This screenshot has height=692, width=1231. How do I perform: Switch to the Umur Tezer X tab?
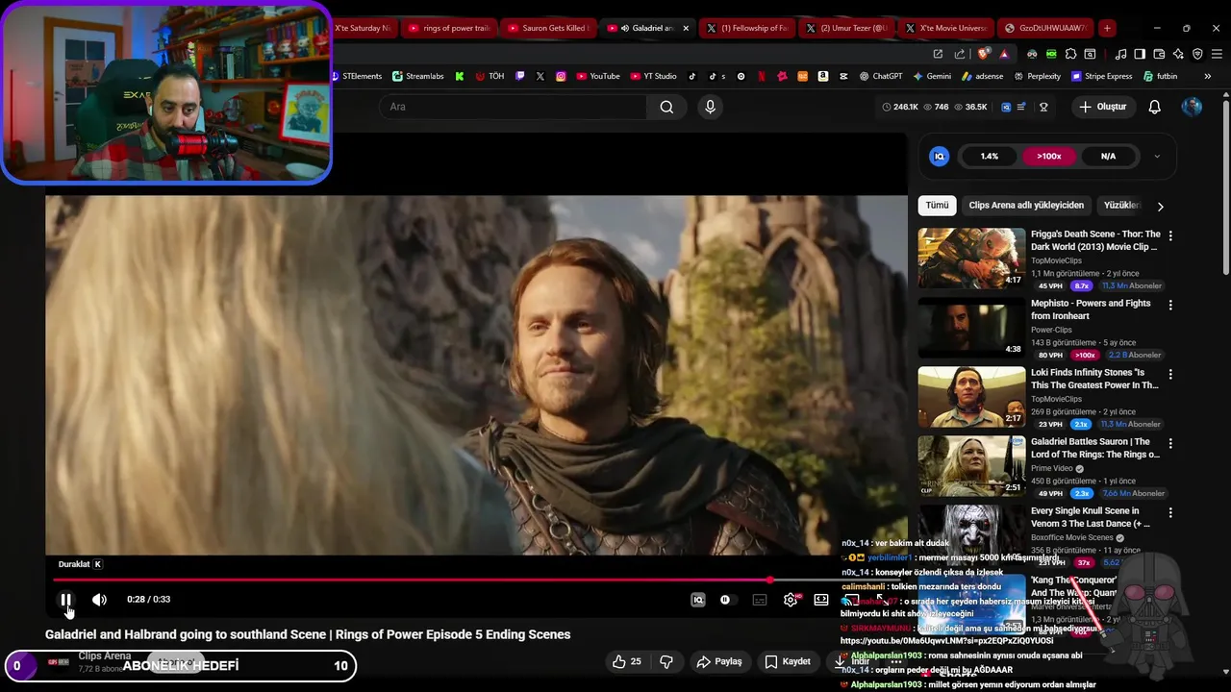click(x=845, y=28)
